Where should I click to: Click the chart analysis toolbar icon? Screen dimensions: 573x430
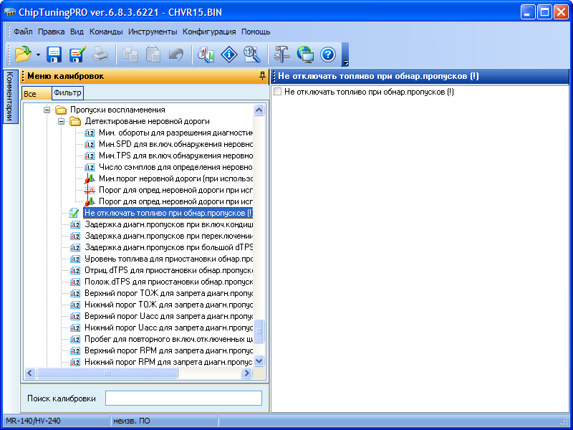tap(206, 54)
